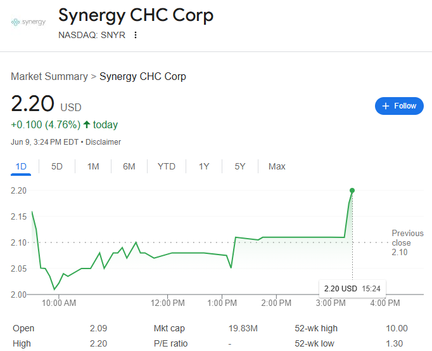Click the Jun 9, 3:24 PM EDT timestamp
The image size is (432, 351).
coord(44,142)
